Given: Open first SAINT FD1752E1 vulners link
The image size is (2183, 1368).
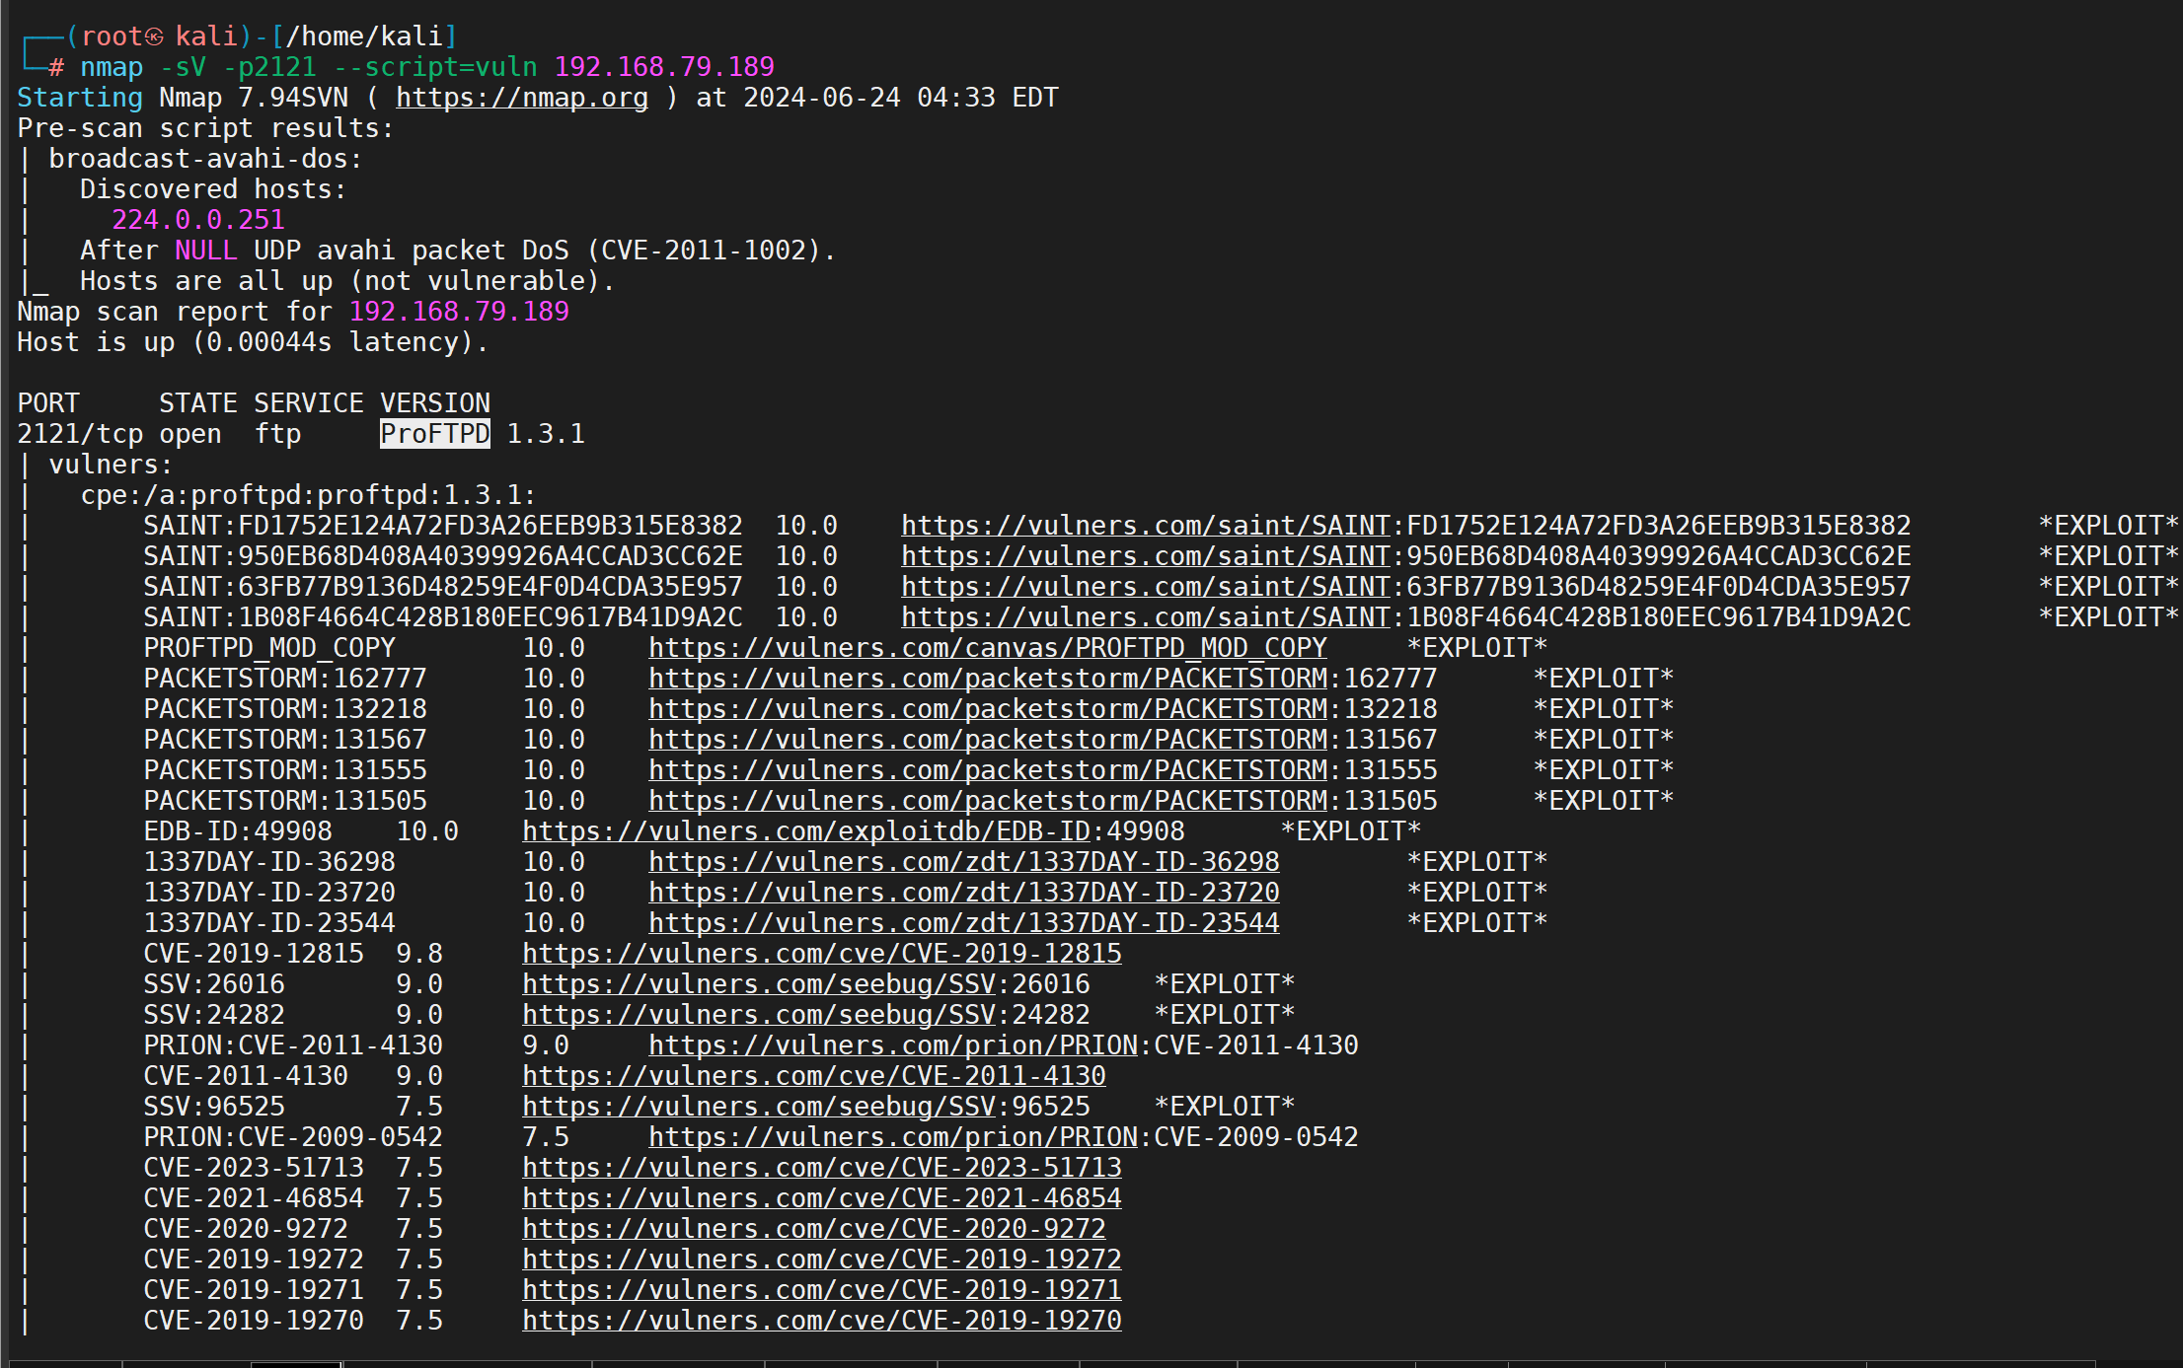Looking at the screenshot, I should tap(1145, 526).
